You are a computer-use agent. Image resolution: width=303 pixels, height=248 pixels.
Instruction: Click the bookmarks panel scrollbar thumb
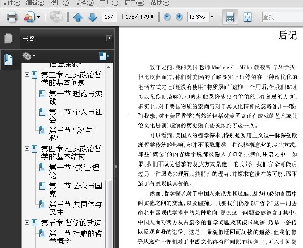109,214
